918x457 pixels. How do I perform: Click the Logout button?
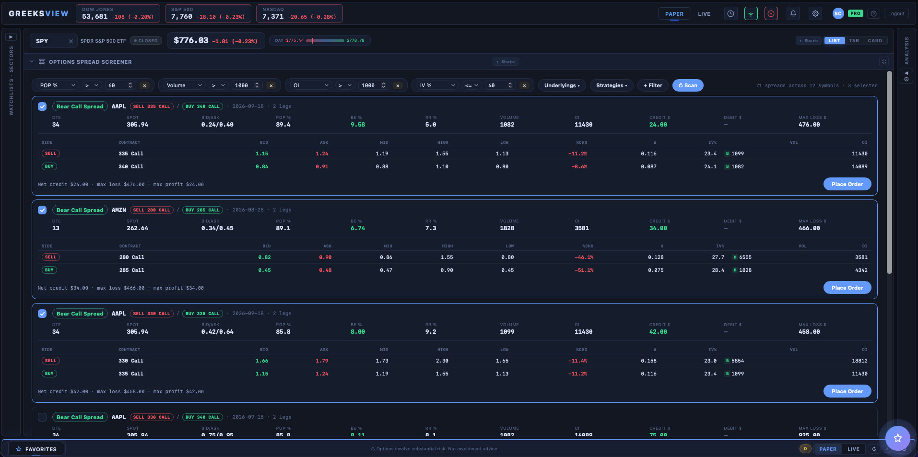click(x=896, y=14)
